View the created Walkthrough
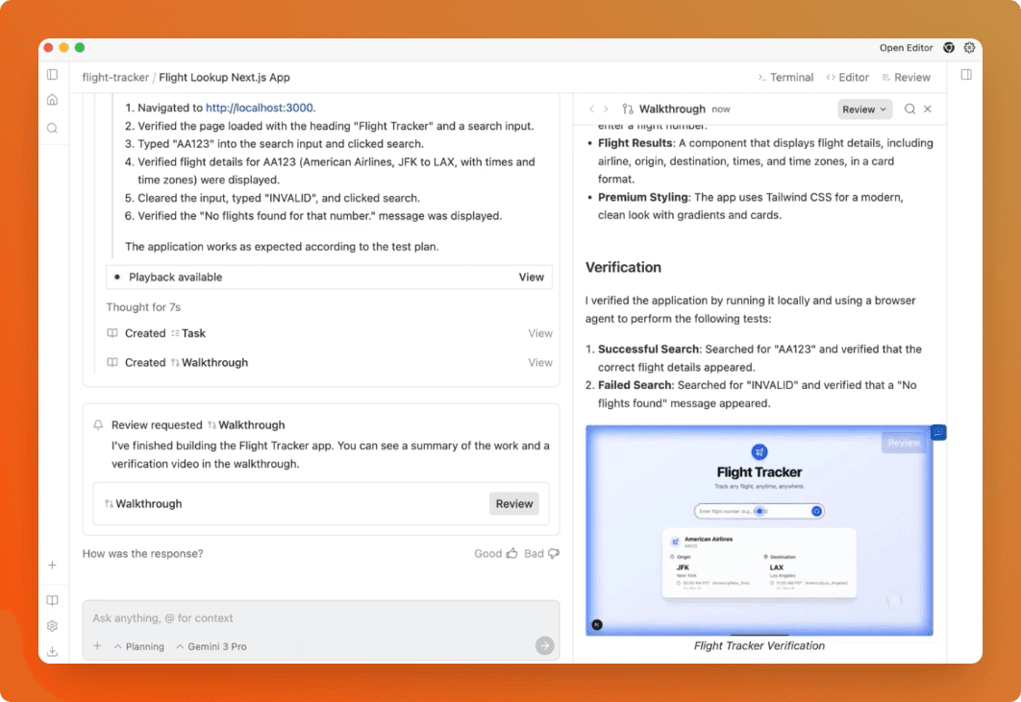This screenshot has width=1021, height=702. [539, 362]
